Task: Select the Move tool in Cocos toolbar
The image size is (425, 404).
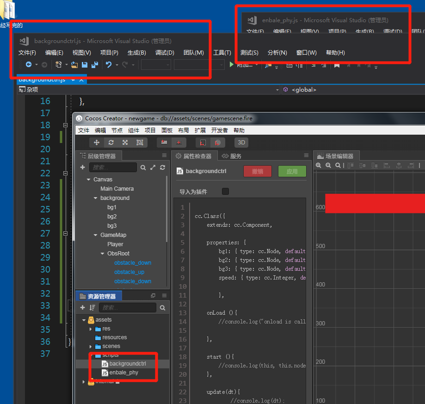Action: click(x=97, y=143)
